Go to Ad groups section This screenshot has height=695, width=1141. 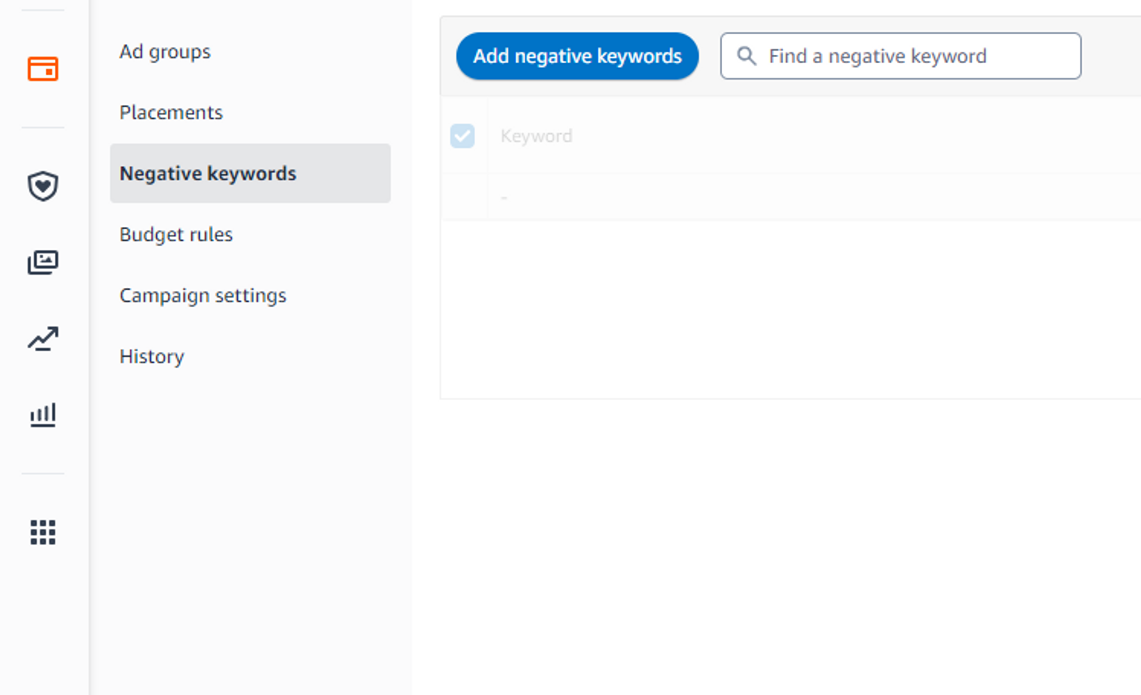tap(165, 52)
